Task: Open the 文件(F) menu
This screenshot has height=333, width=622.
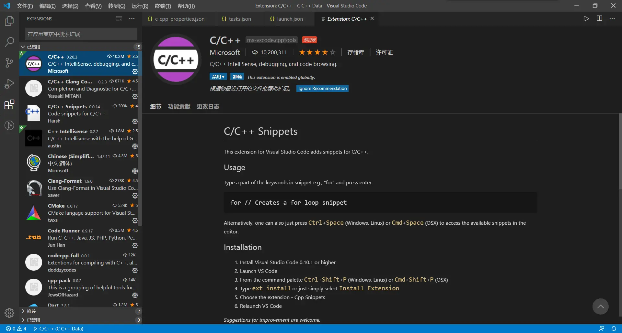Action: 25,6
